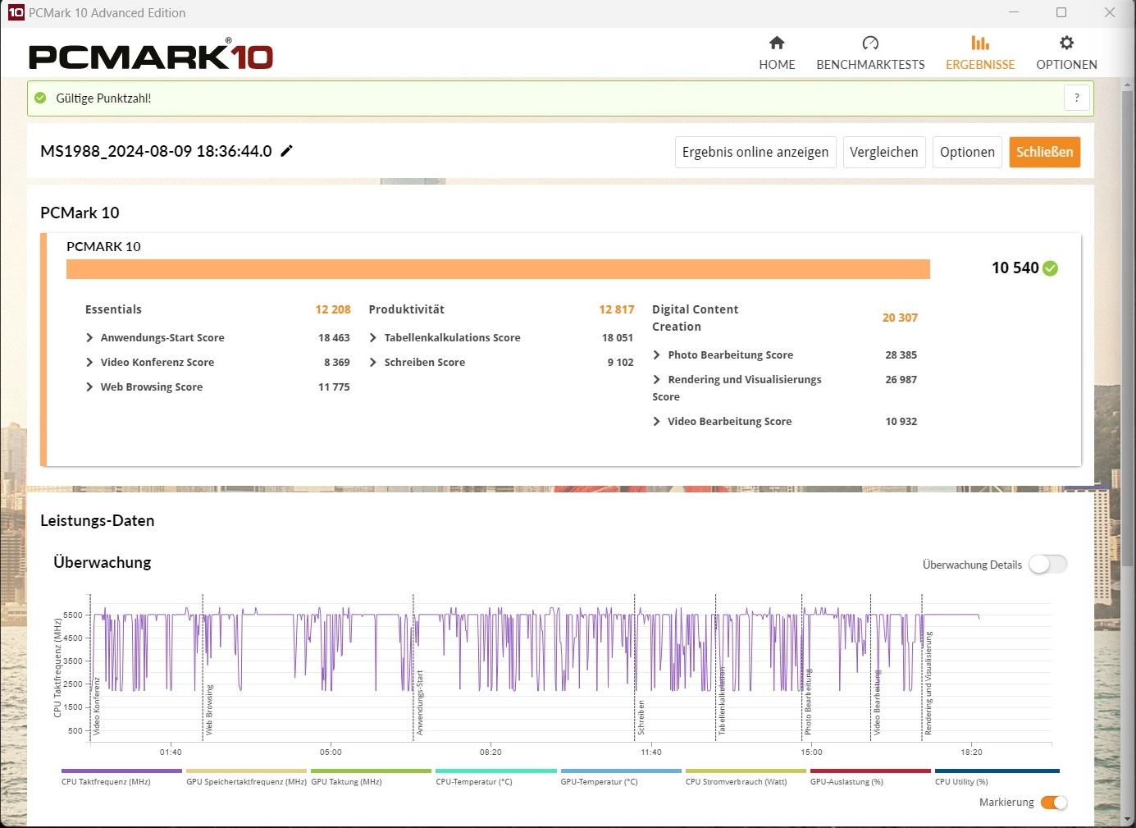The width and height of the screenshot is (1136, 828).
Task: Expand Schreiben Score row
Action: tap(373, 362)
